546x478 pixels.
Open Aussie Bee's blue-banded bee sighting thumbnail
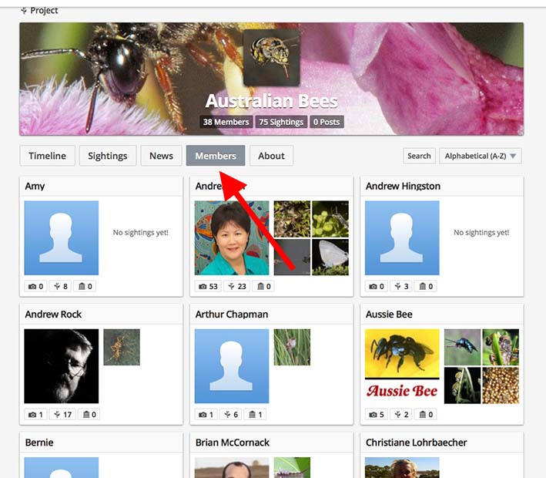pyautogui.click(x=462, y=347)
